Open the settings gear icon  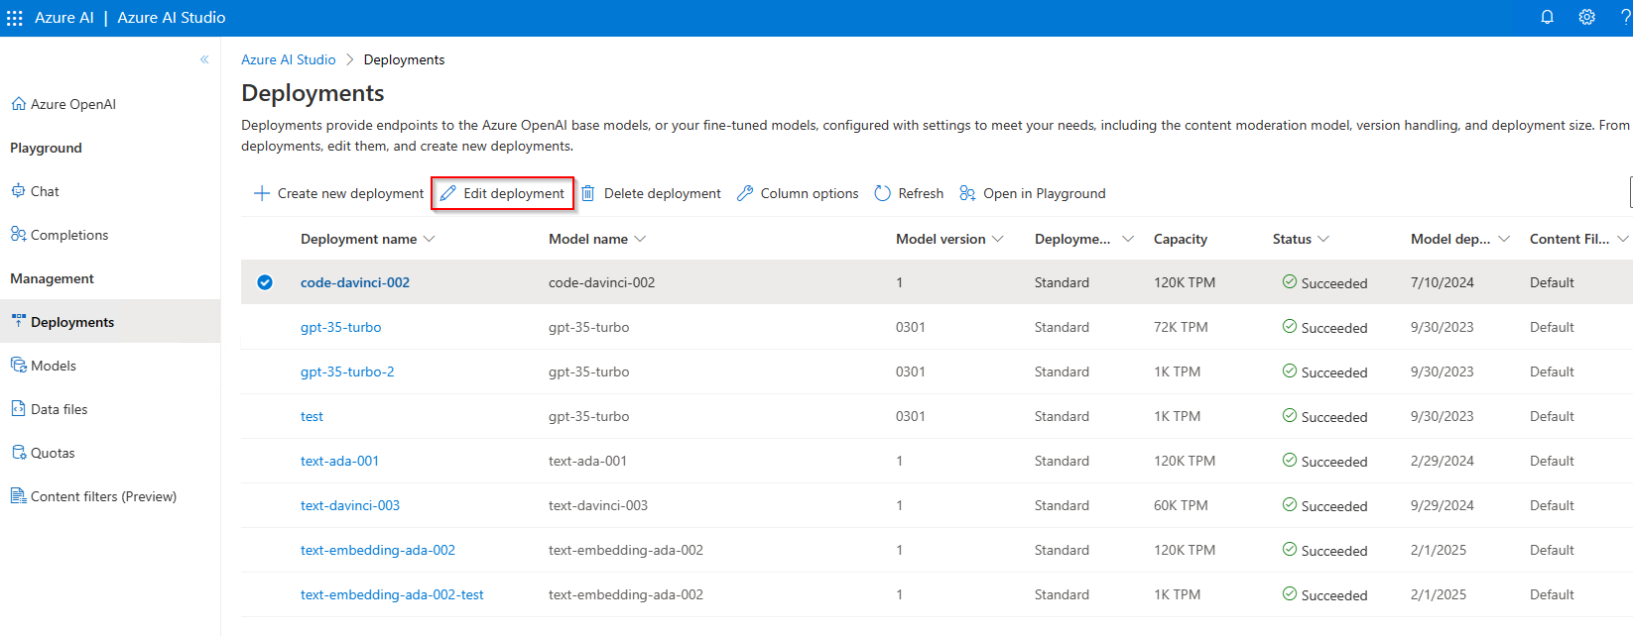(1587, 17)
